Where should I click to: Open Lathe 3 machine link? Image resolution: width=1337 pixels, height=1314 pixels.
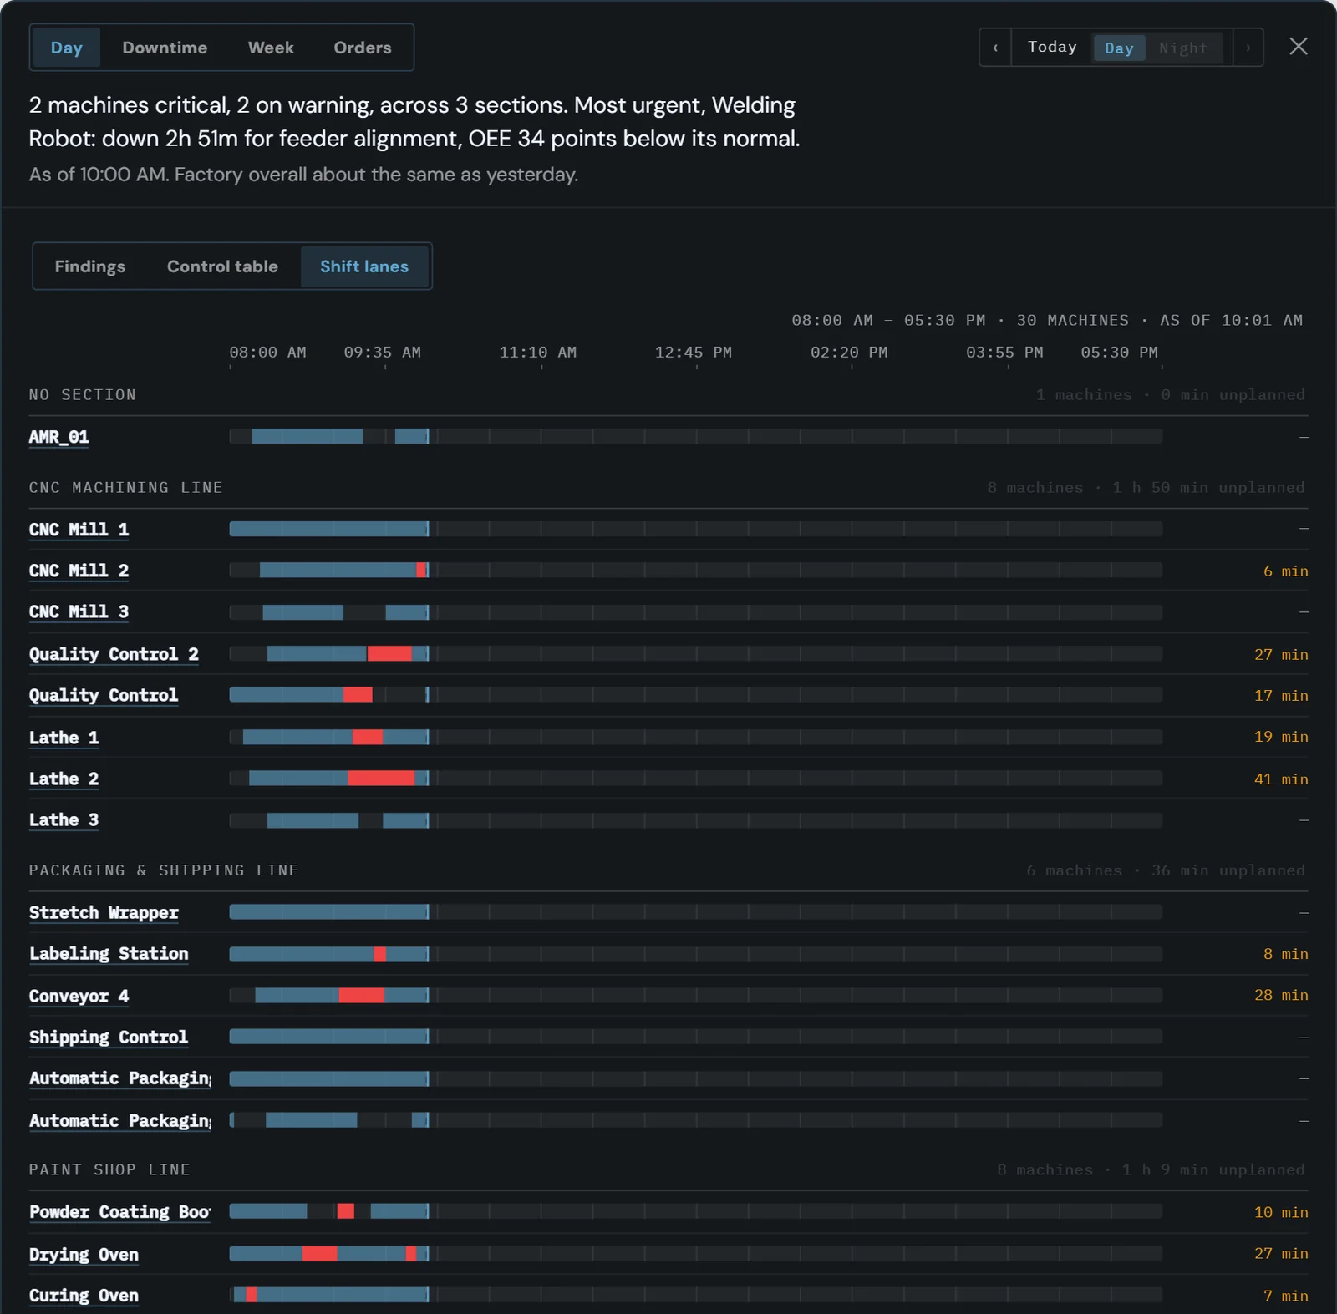(64, 819)
